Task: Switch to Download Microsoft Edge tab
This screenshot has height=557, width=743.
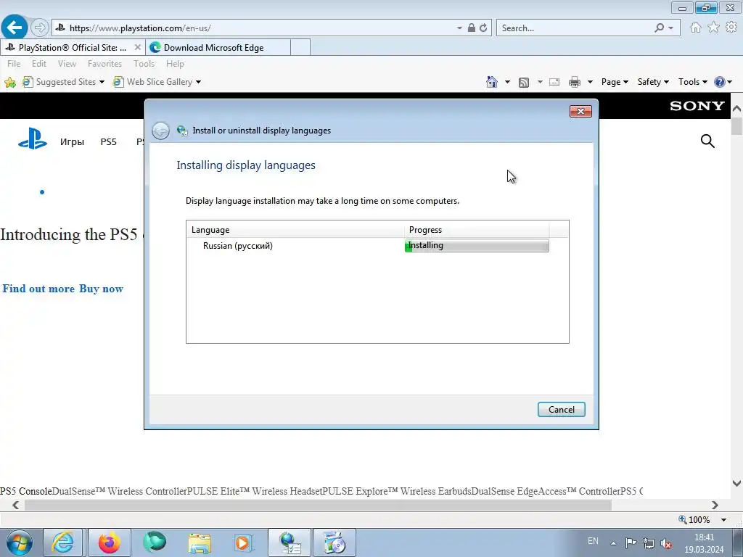Action: point(218,47)
